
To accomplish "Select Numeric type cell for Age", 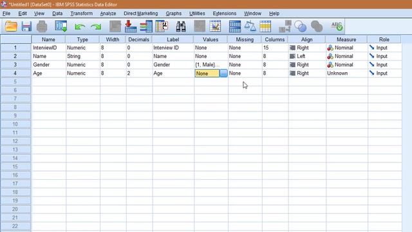I will [82, 73].
